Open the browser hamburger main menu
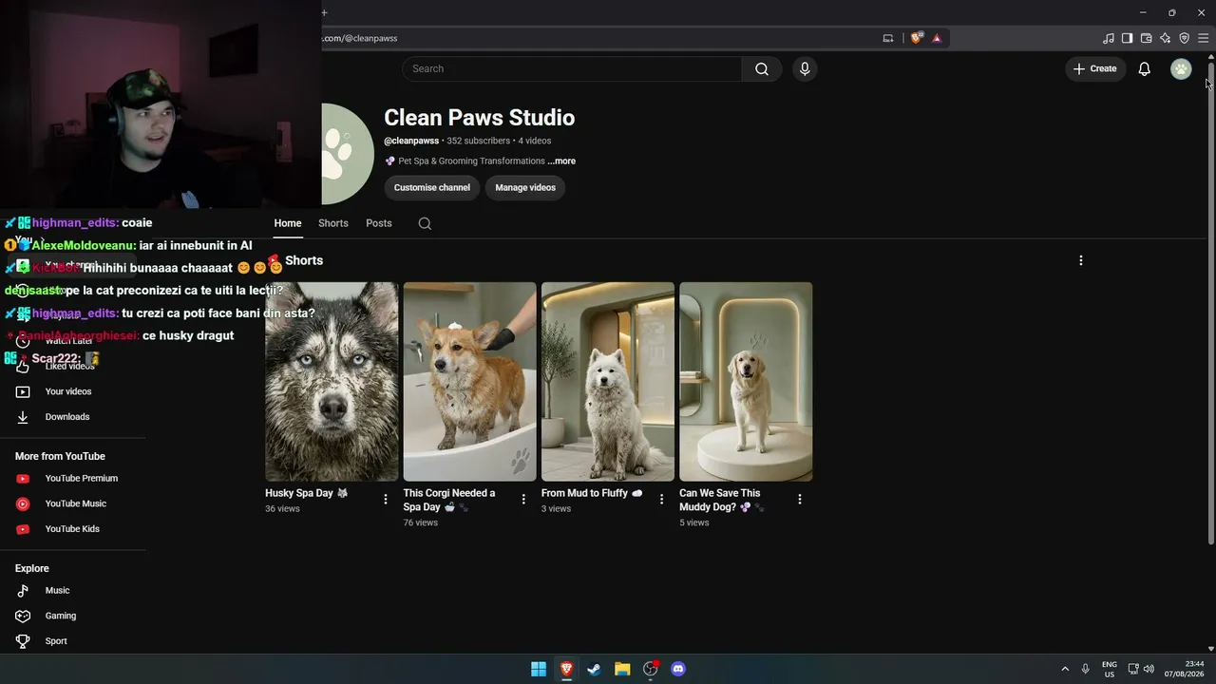This screenshot has height=684, width=1216. (1203, 38)
